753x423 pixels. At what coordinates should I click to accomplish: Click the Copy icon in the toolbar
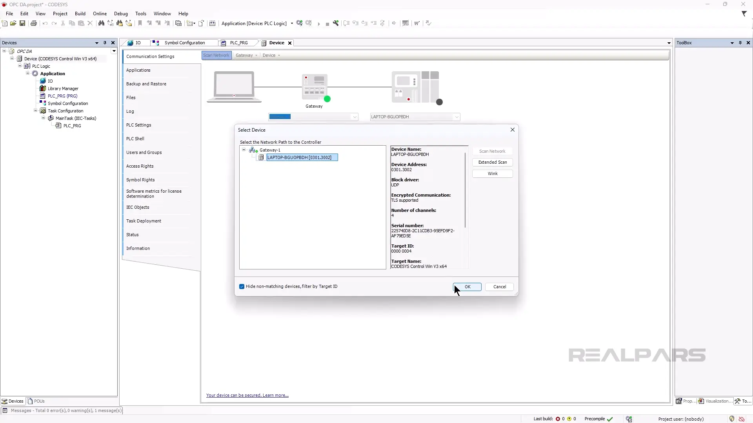[72, 23]
